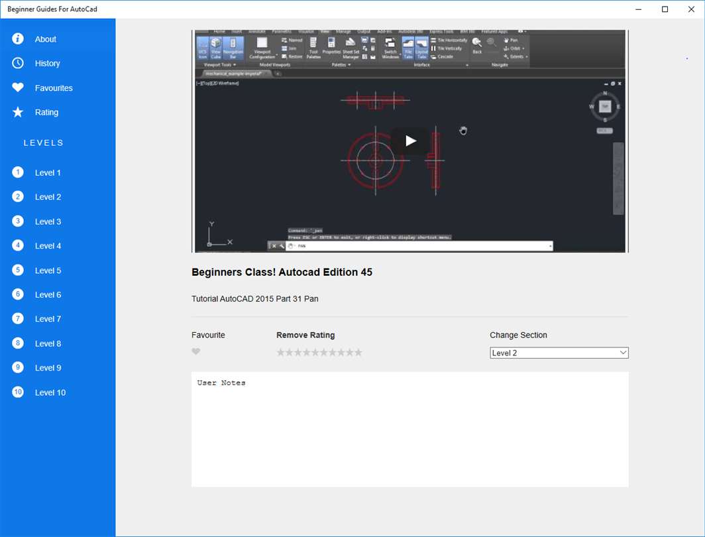
Task: Open Favourites via the heart icon in sidebar
Action: click(17, 88)
